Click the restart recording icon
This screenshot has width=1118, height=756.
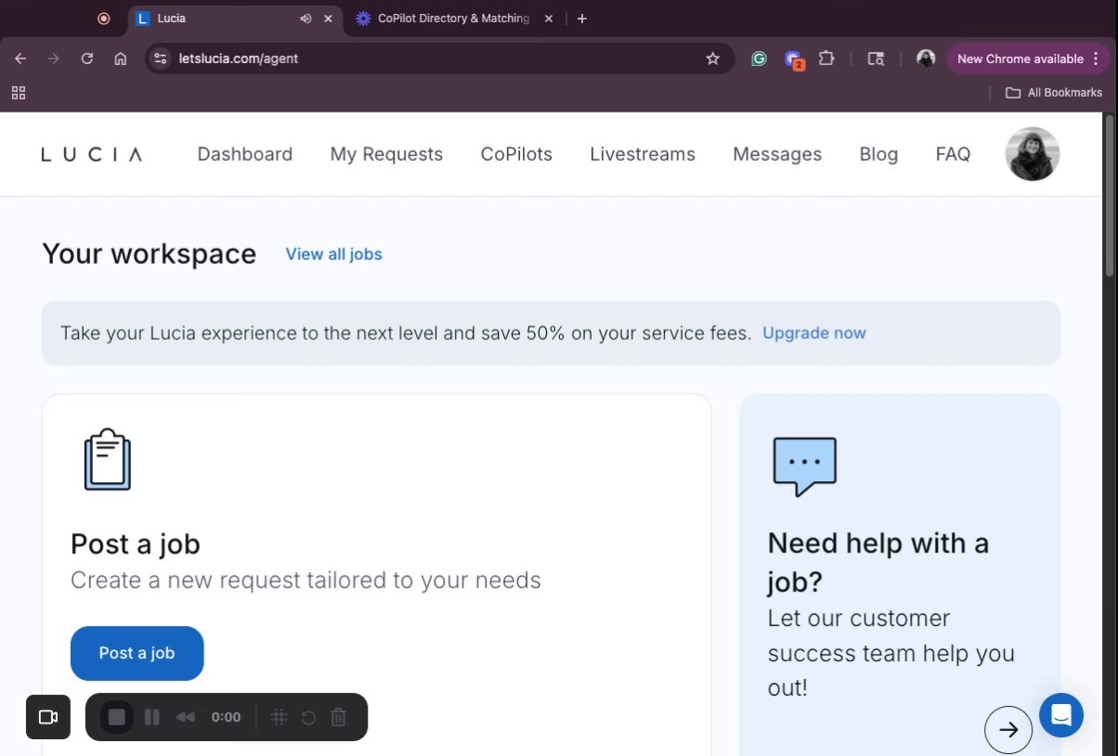point(309,717)
